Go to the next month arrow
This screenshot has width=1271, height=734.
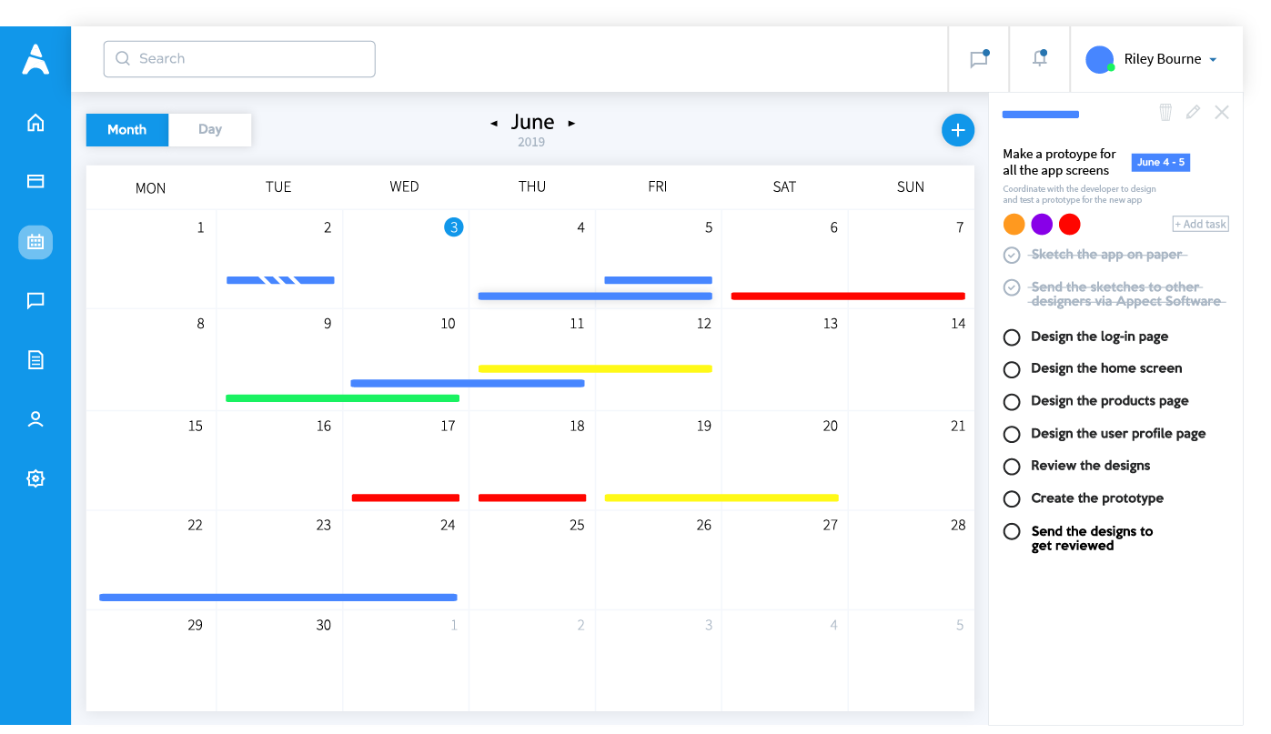[x=571, y=123]
